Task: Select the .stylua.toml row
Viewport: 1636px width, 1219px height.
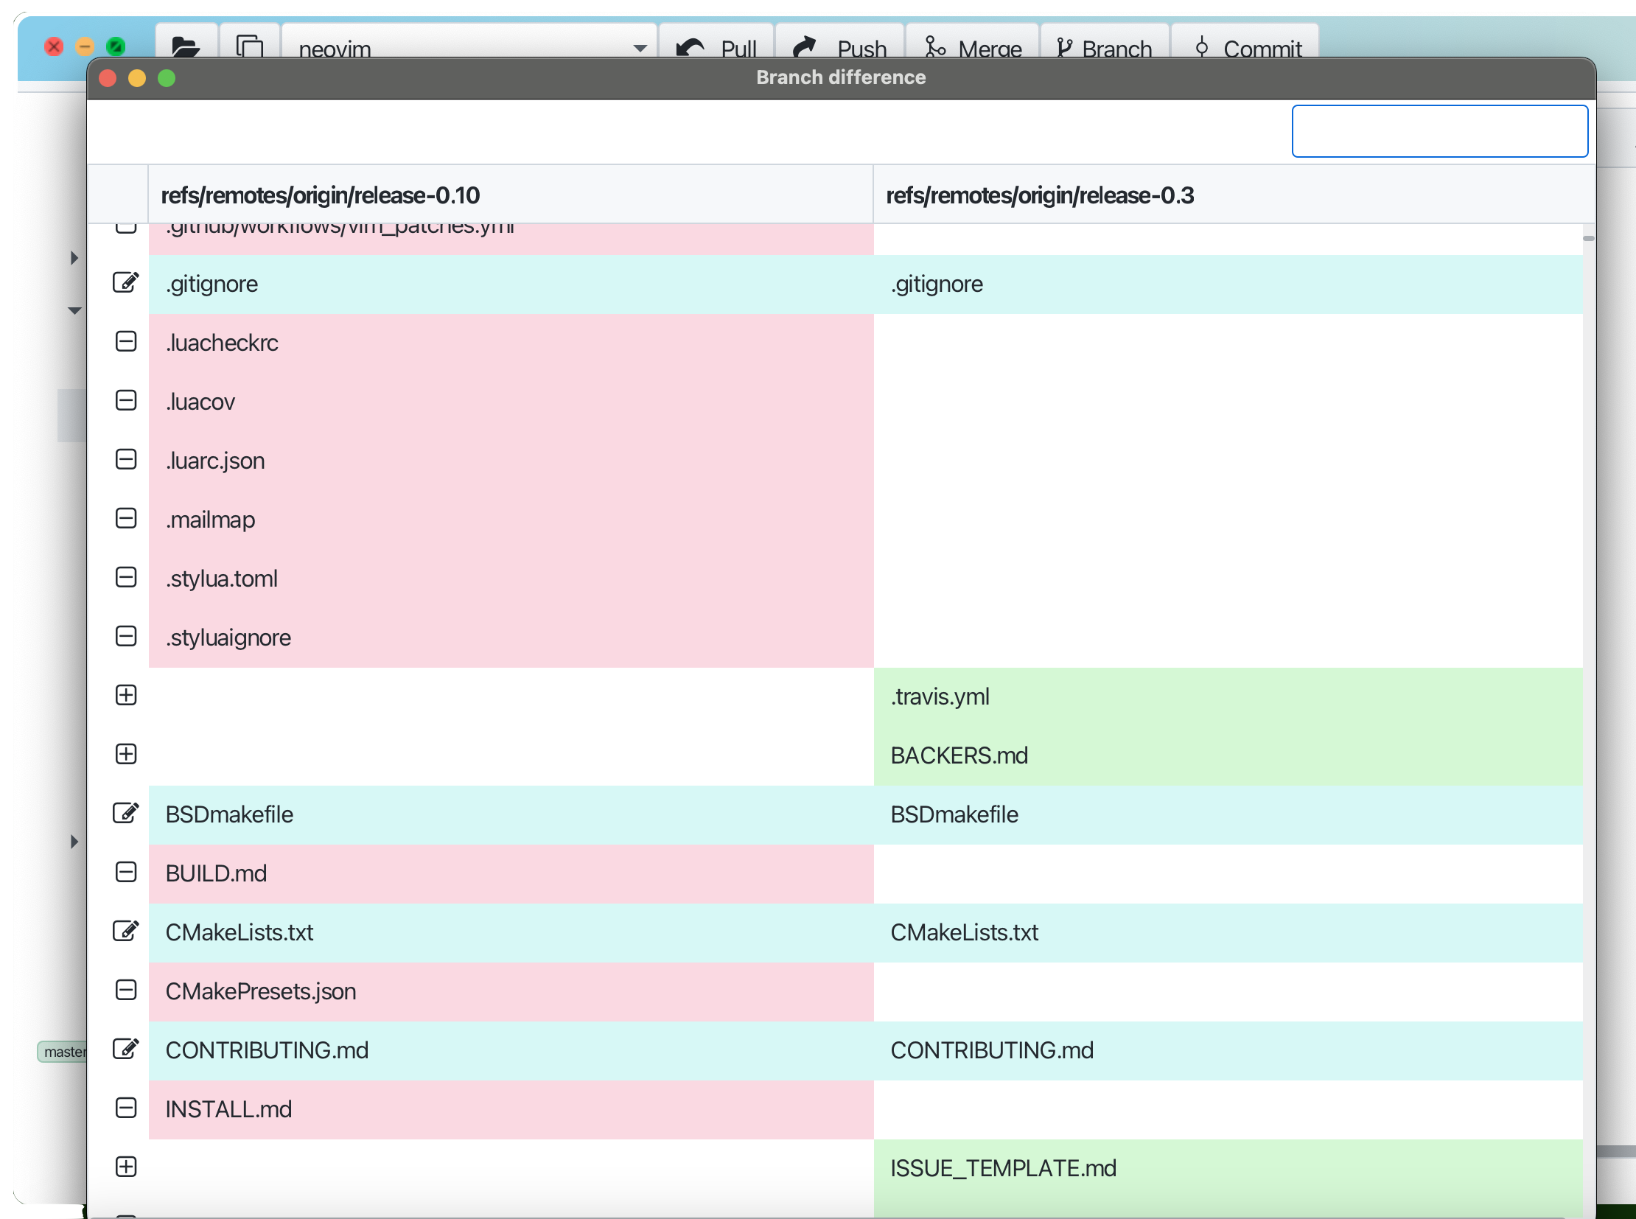Action: [x=511, y=579]
